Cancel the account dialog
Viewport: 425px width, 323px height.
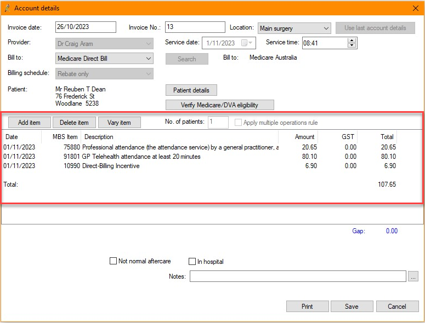[397, 306]
